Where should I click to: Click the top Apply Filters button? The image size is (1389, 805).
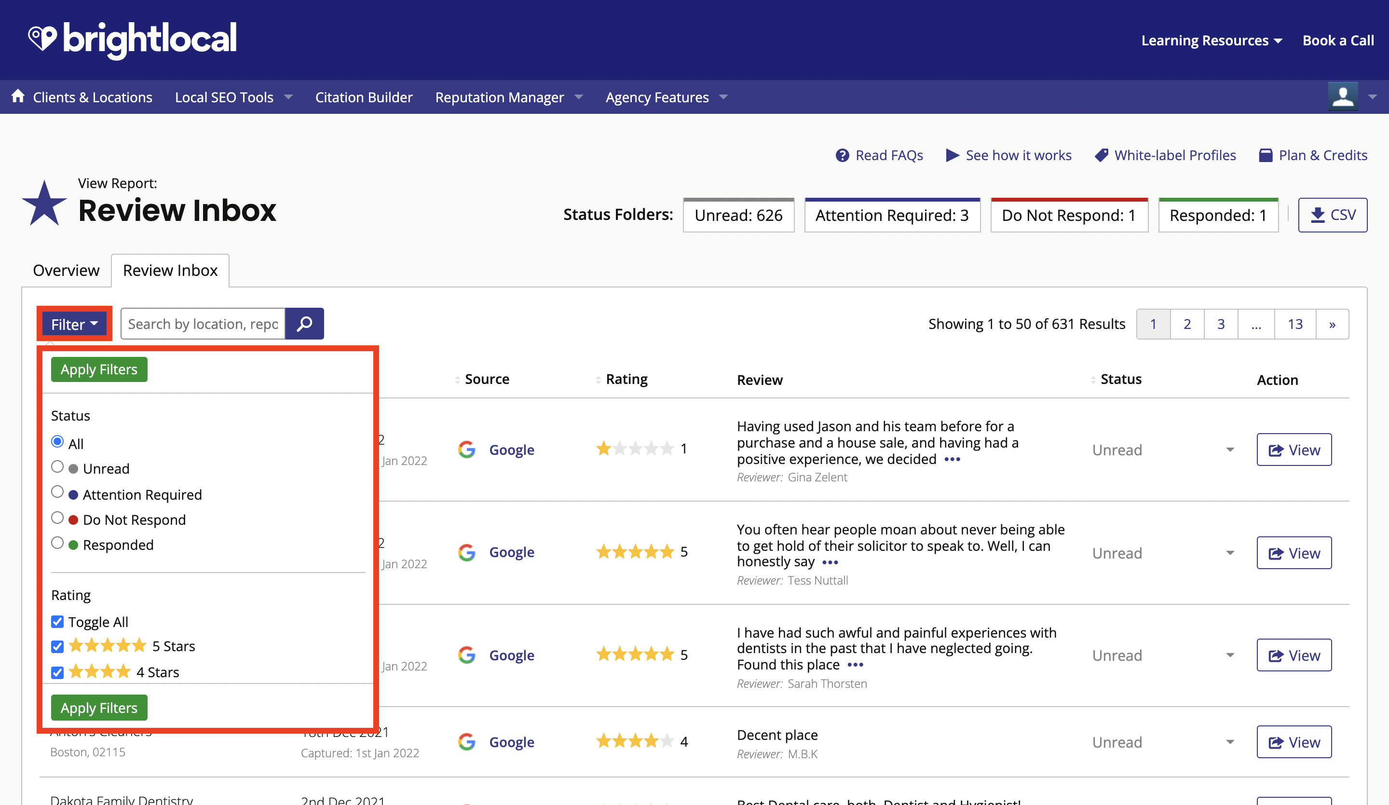99,369
